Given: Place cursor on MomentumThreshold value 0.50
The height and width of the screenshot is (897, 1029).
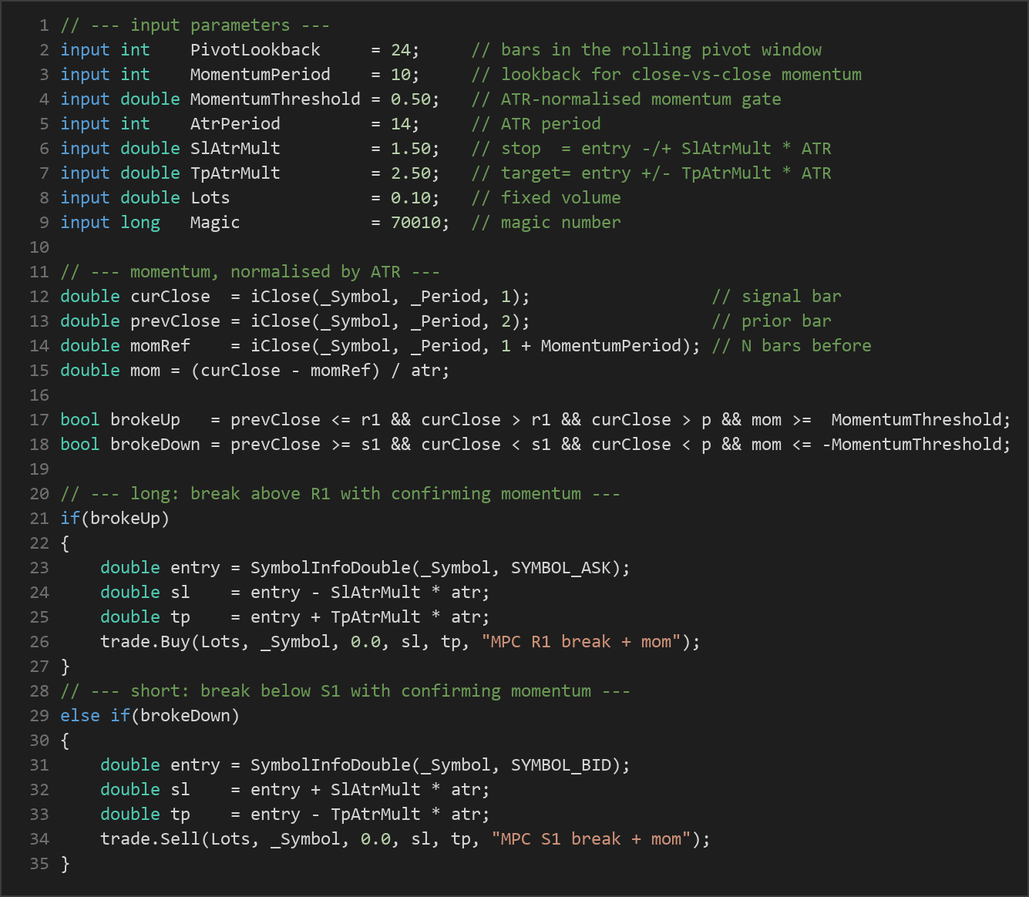Looking at the screenshot, I should click(411, 99).
